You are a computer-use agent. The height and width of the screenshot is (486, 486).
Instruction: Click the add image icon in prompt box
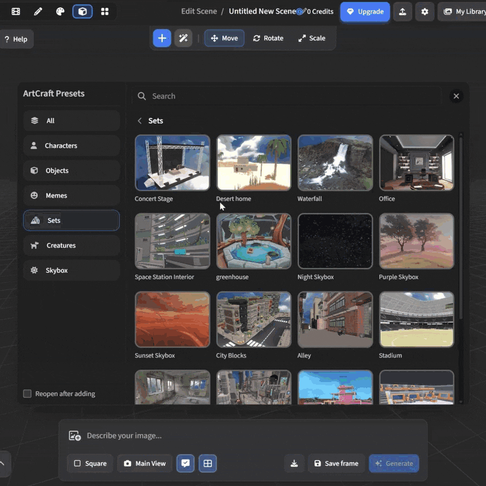(75, 436)
